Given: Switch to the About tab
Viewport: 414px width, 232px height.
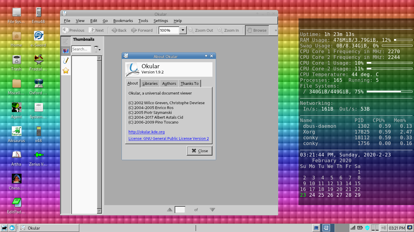Looking at the screenshot, I should pyautogui.click(x=132, y=83).
